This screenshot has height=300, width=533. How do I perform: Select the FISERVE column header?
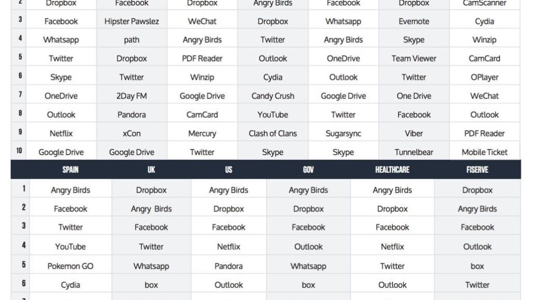(477, 170)
